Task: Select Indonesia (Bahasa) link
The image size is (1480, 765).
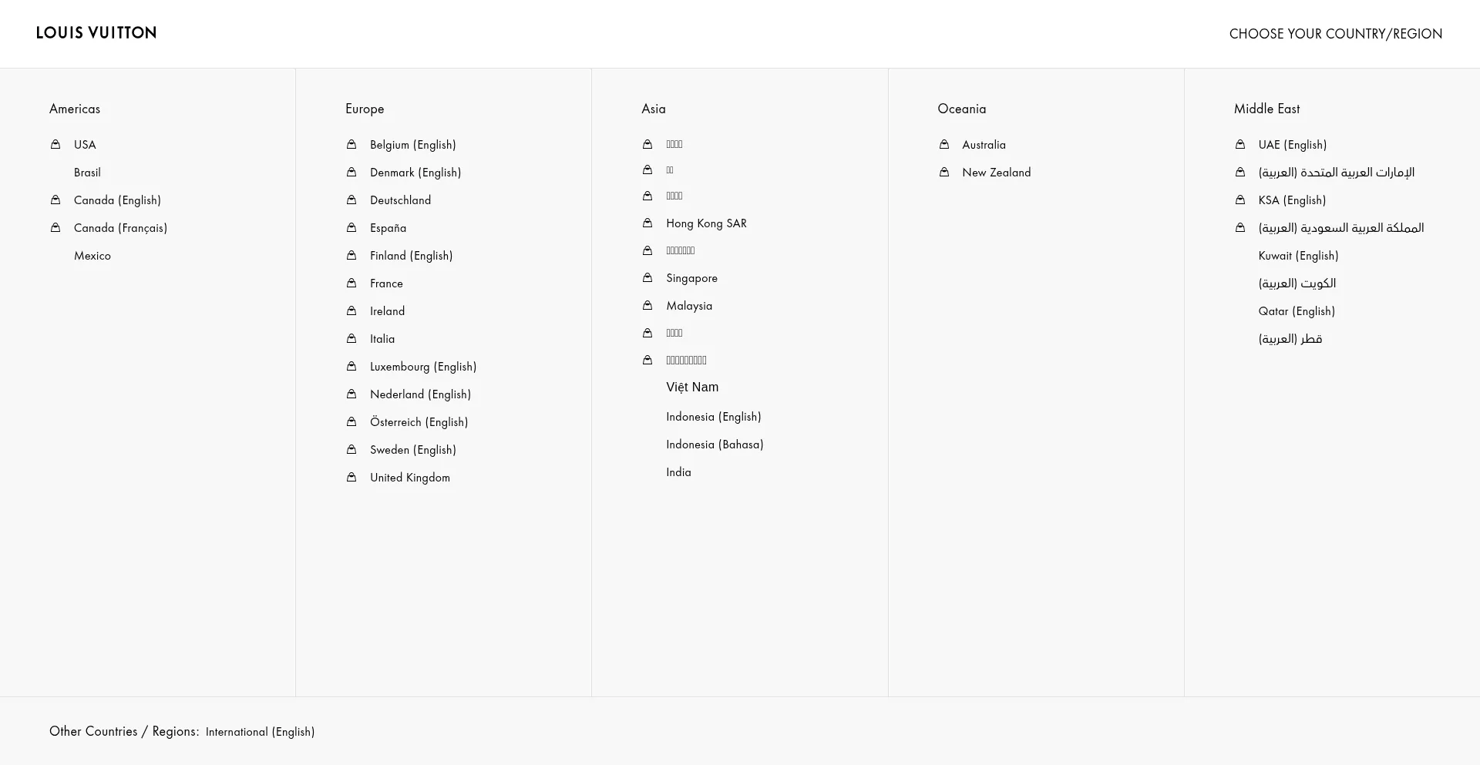Action: [x=715, y=445]
